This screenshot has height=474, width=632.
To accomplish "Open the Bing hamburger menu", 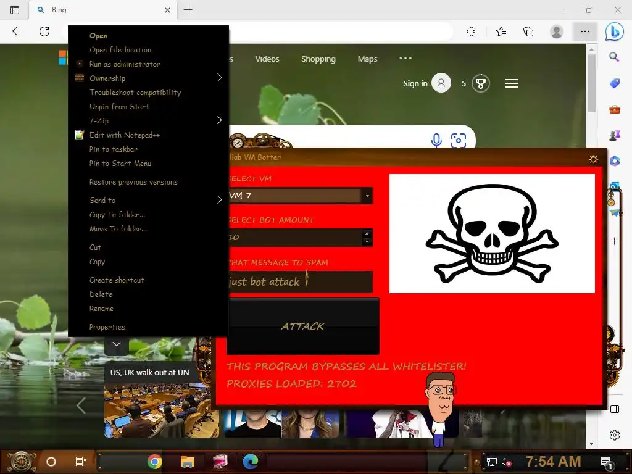I will [x=512, y=83].
